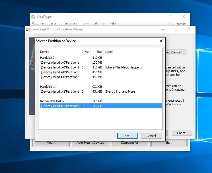The image size is (212, 173).
Task: Close the VeraCrypt Volume Creation Wizard window
Action: coord(189,29)
